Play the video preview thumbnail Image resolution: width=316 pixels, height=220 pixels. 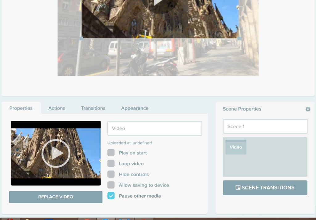[56, 153]
